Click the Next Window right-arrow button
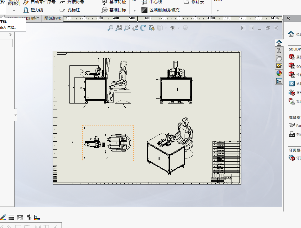 252,28
